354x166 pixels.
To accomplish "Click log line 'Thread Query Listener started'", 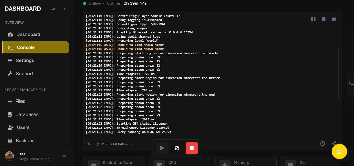I will tap(128, 128).
